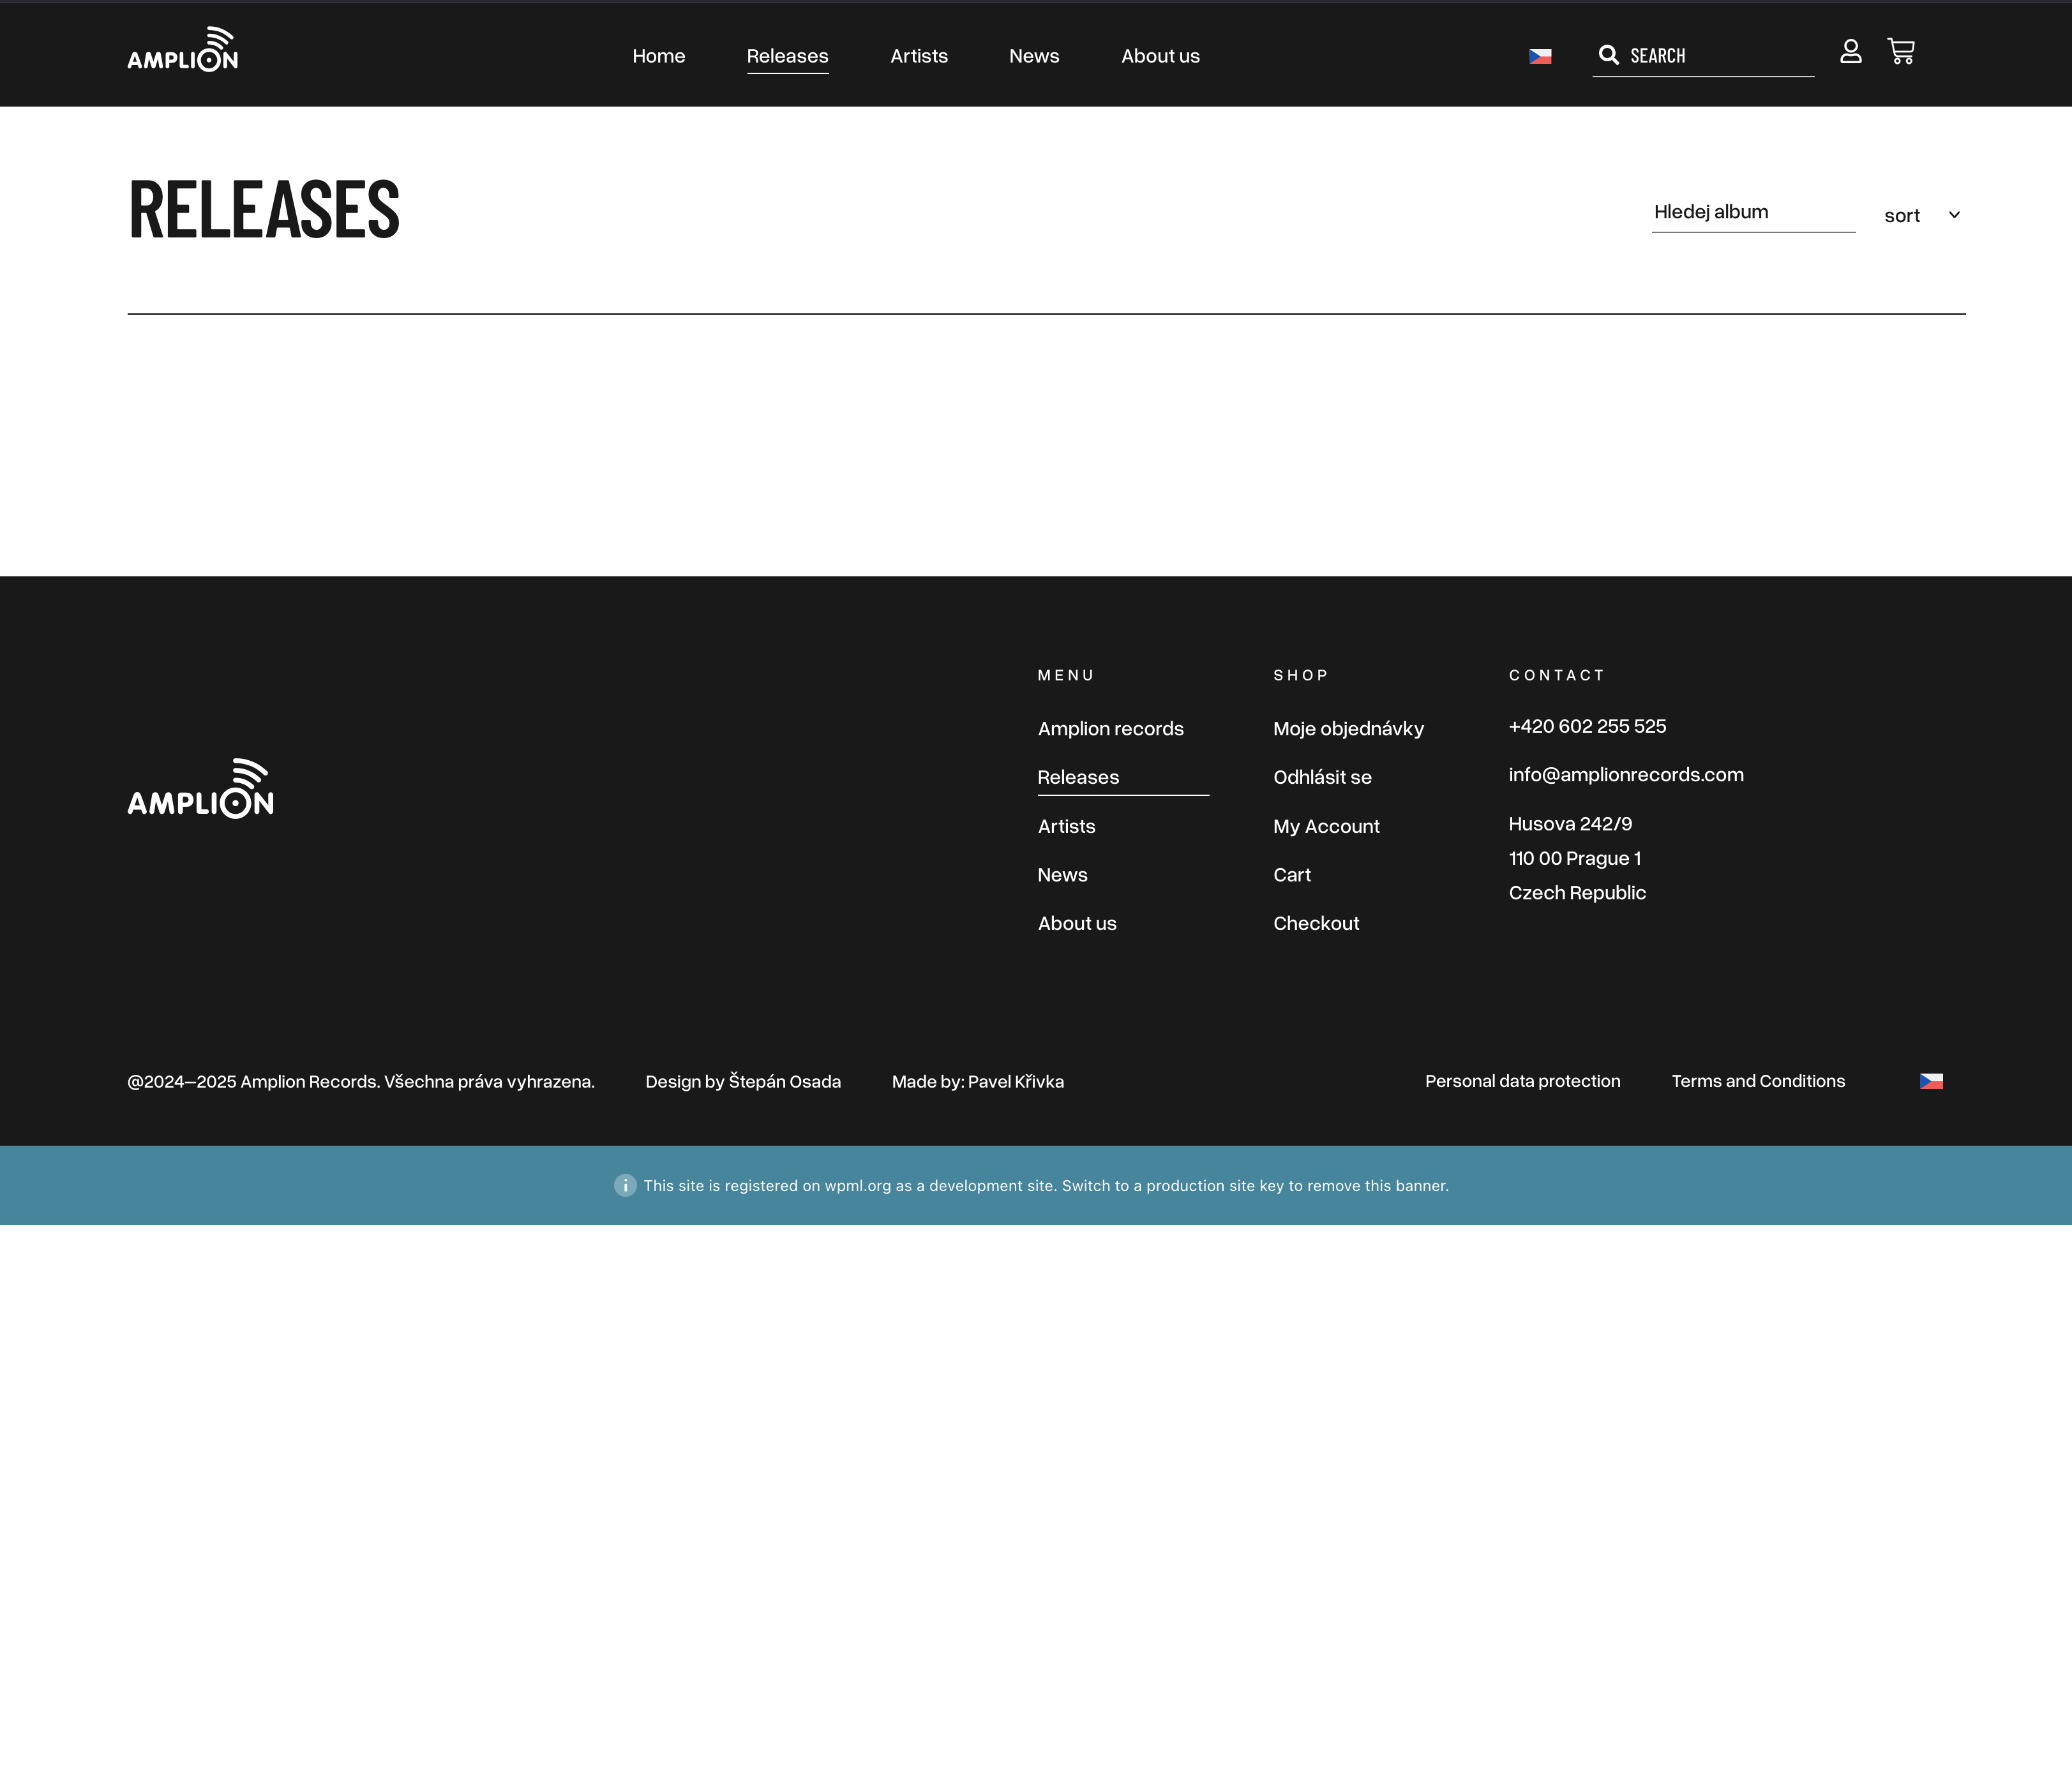The height and width of the screenshot is (1791, 2072).
Task: Click the Czech Republic address line
Action: pyautogui.click(x=1577, y=893)
